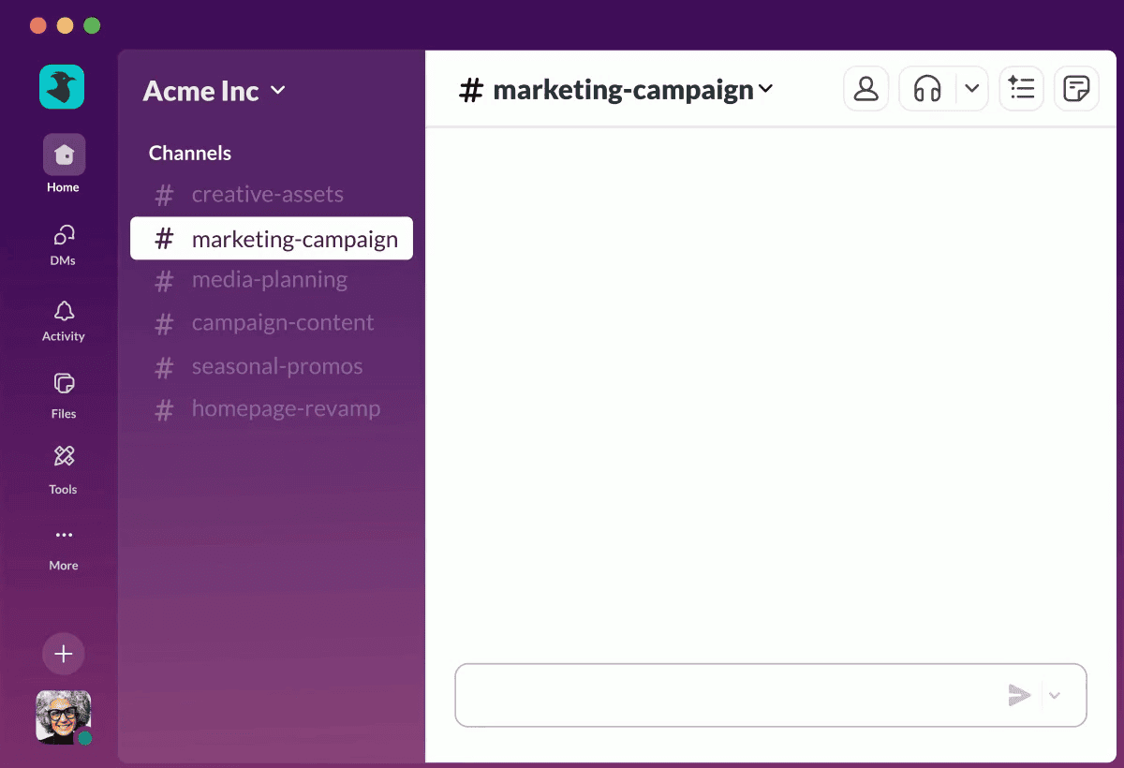1124x768 pixels.
Task: Select the media-planning channel
Action: pyautogui.click(x=269, y=280)
